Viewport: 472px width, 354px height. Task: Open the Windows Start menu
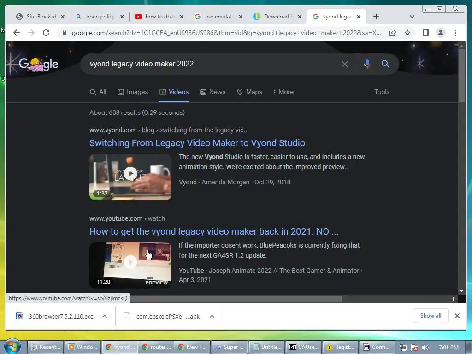(12, 347)
